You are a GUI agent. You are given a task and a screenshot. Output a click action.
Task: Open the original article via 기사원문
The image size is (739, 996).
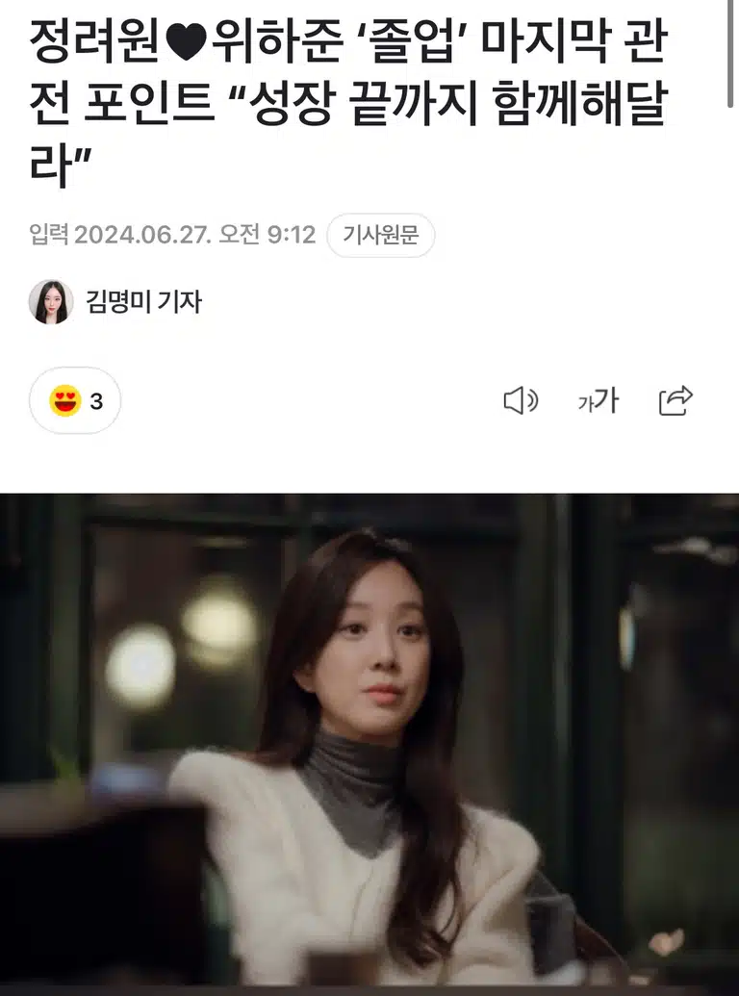click(x=380, y=236)
